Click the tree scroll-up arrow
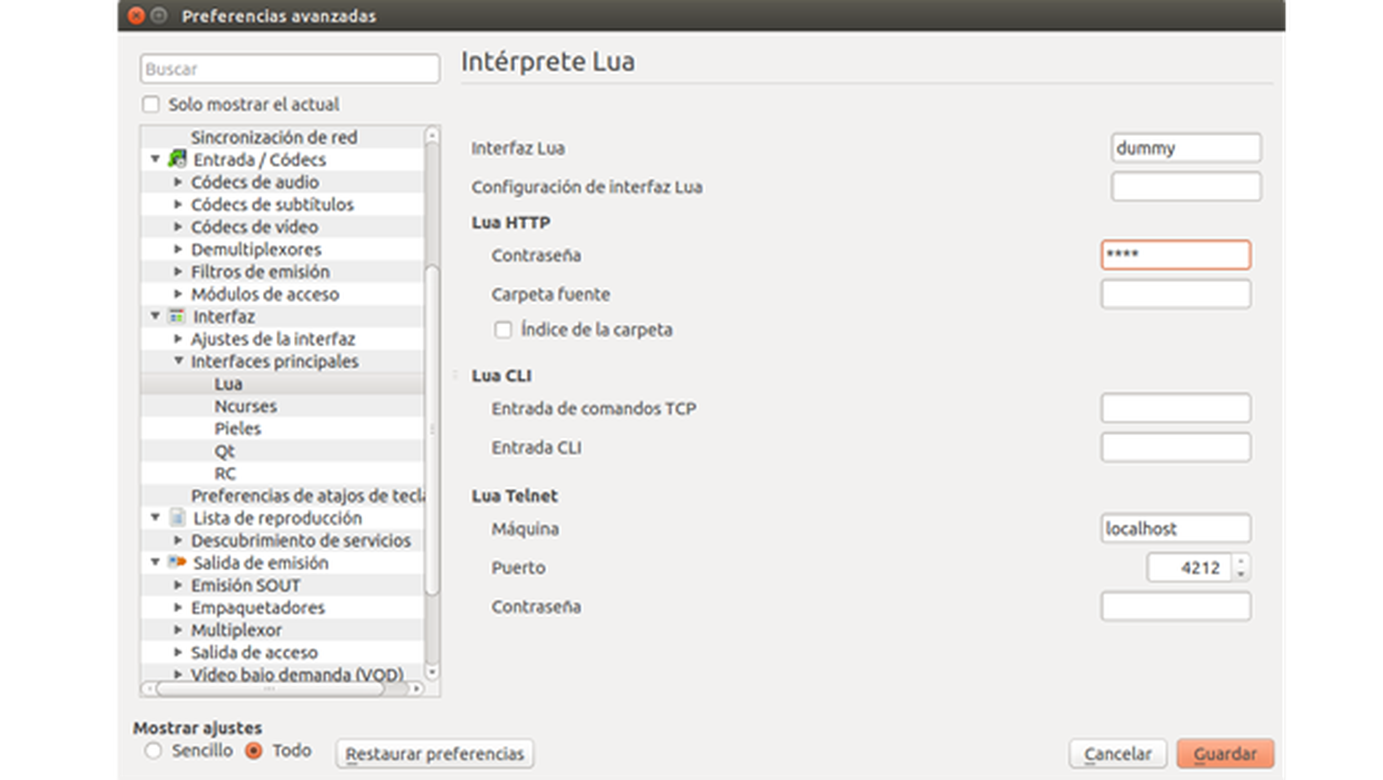 coord(432,135)
